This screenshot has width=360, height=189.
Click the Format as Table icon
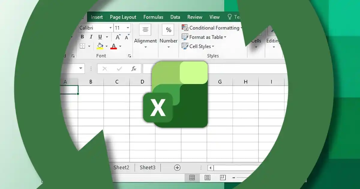[185, 37]
